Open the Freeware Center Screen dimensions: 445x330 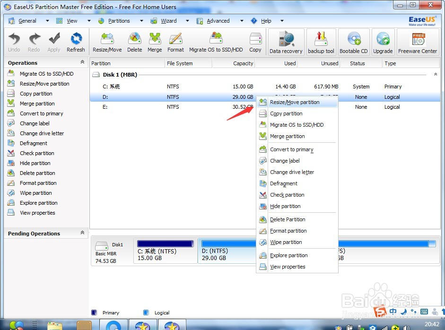click(x=418, y=42)
